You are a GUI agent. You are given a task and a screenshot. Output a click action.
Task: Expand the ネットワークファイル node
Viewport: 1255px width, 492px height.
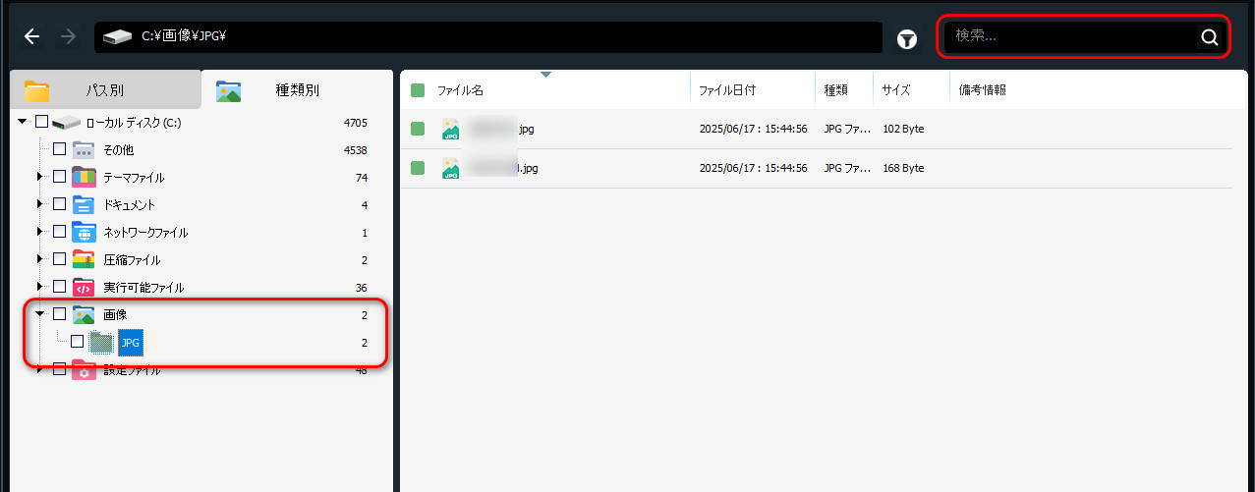coord(40,232)
